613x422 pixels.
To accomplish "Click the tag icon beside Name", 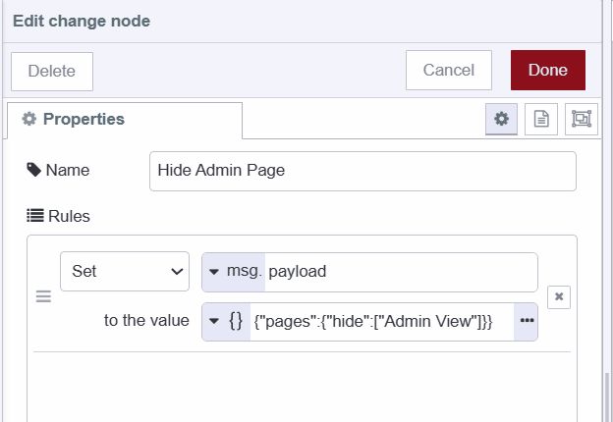I will point(33,170).
